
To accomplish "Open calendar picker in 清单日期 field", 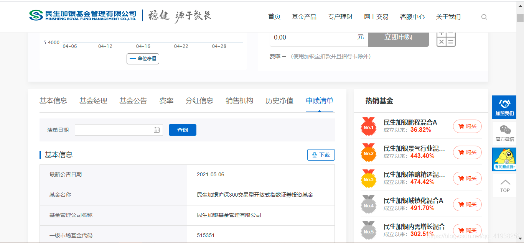I will [157, 130].
